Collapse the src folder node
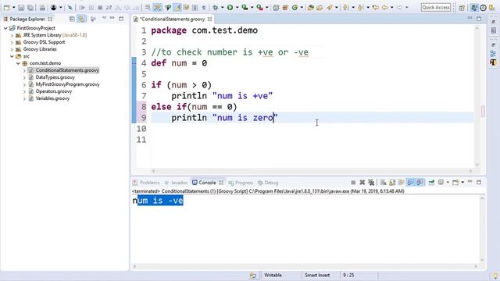500x281 pixels. pos(12,56)
